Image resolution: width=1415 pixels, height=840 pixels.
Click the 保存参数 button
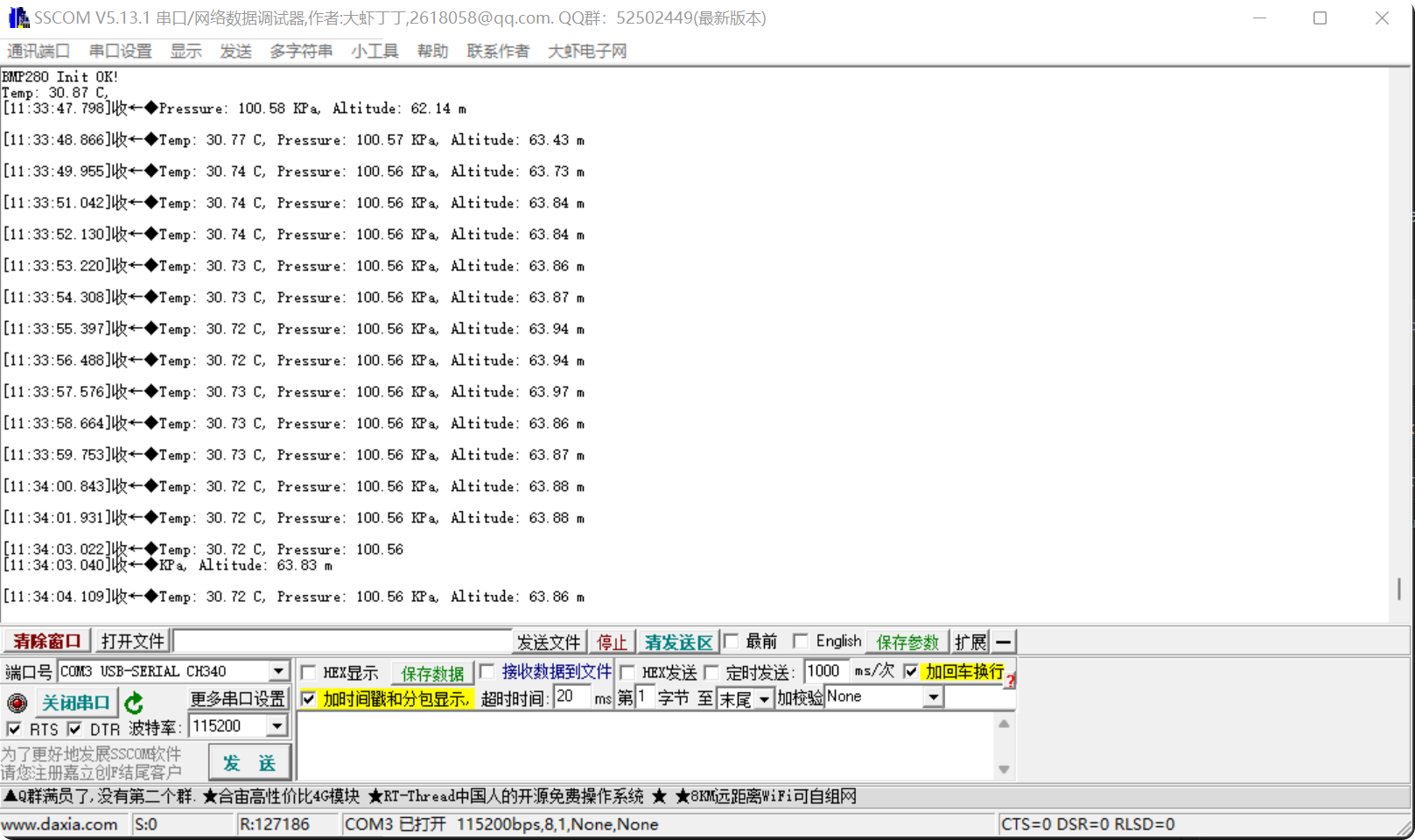[x=907, y=642]
